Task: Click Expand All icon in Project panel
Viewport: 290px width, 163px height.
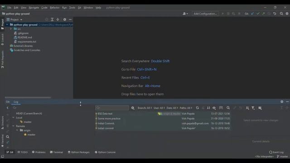Action: click(x=52, y=19)
